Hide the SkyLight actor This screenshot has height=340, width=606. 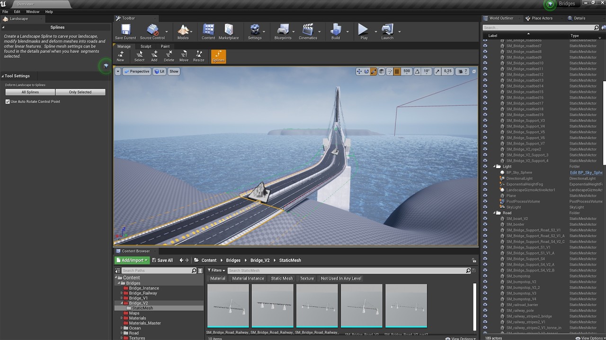485,207
